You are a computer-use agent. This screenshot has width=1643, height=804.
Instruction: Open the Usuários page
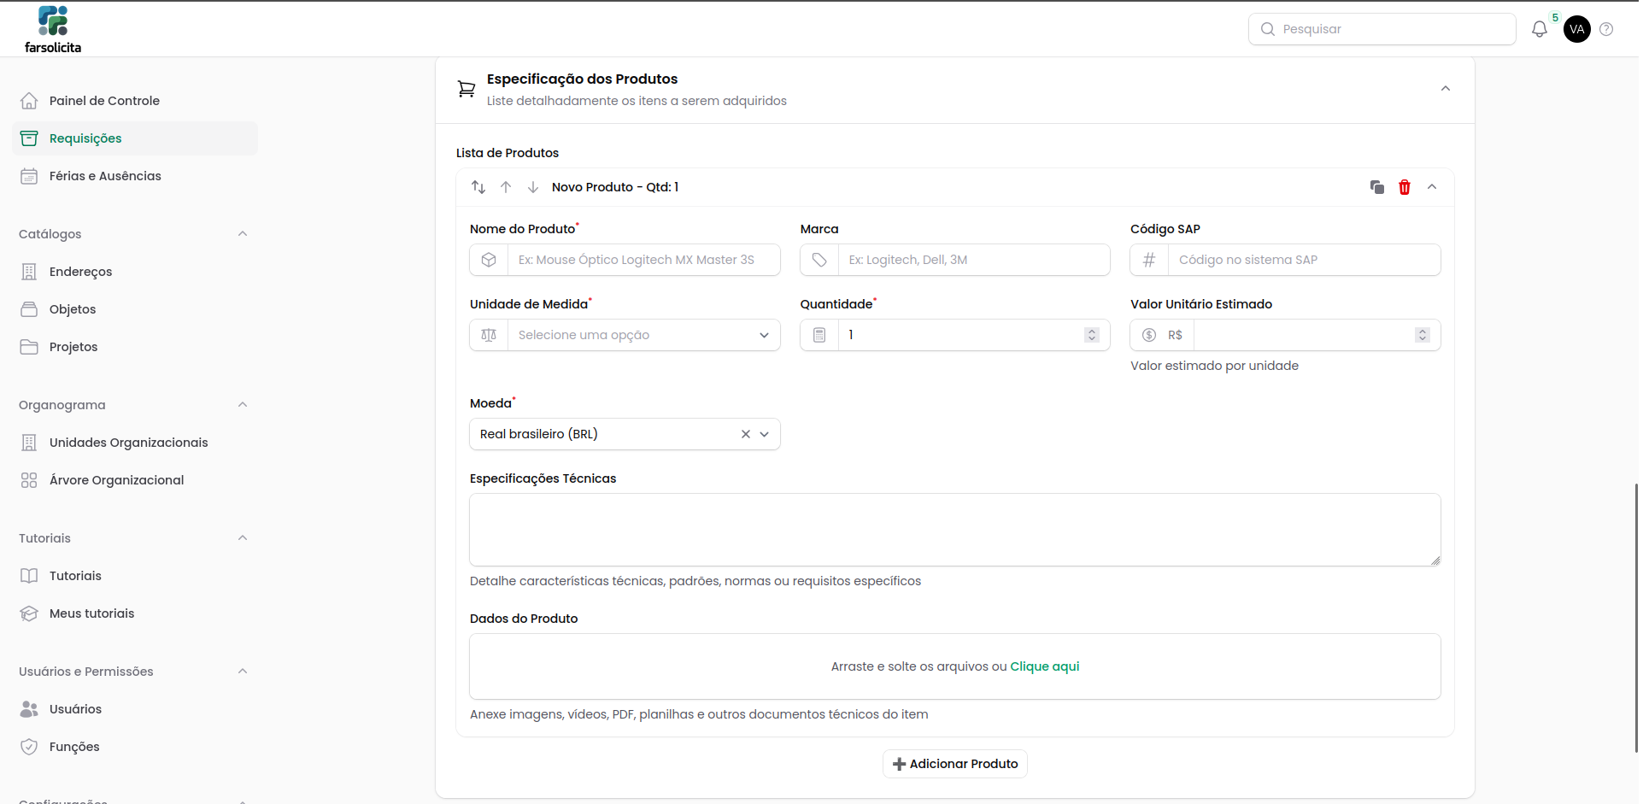(x=135, y=709)
